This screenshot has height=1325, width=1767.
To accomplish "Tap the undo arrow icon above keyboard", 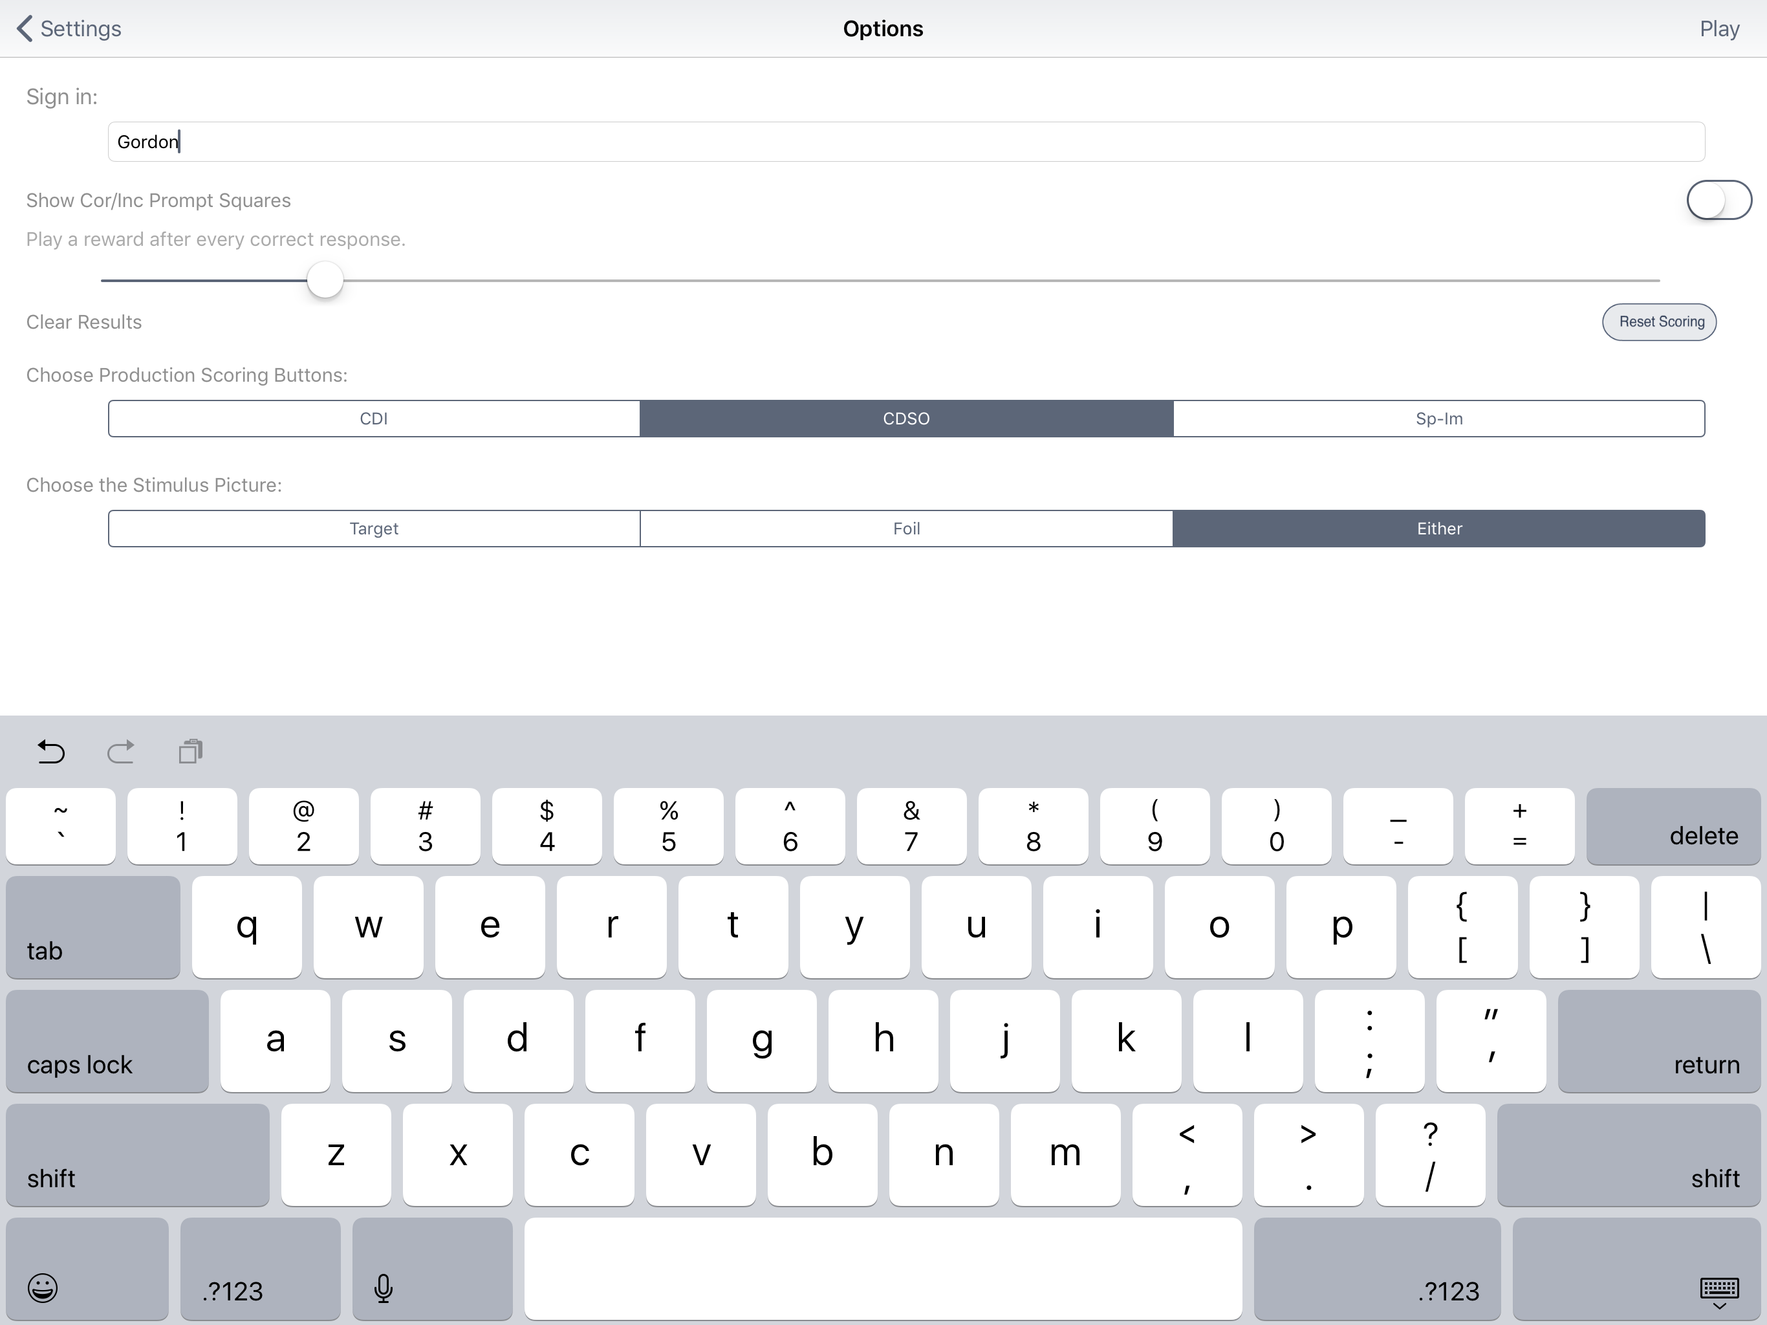I will [x=51, y=751].
